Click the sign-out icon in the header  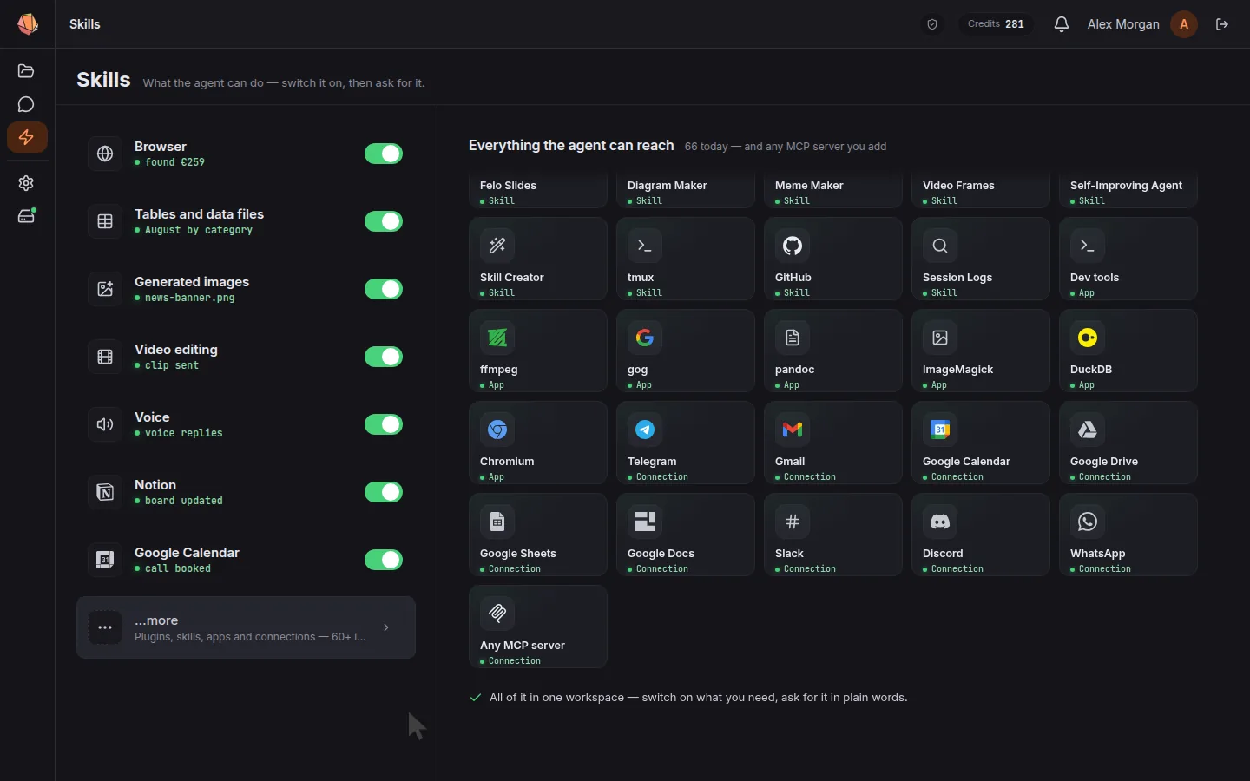tap(1222, 24)
